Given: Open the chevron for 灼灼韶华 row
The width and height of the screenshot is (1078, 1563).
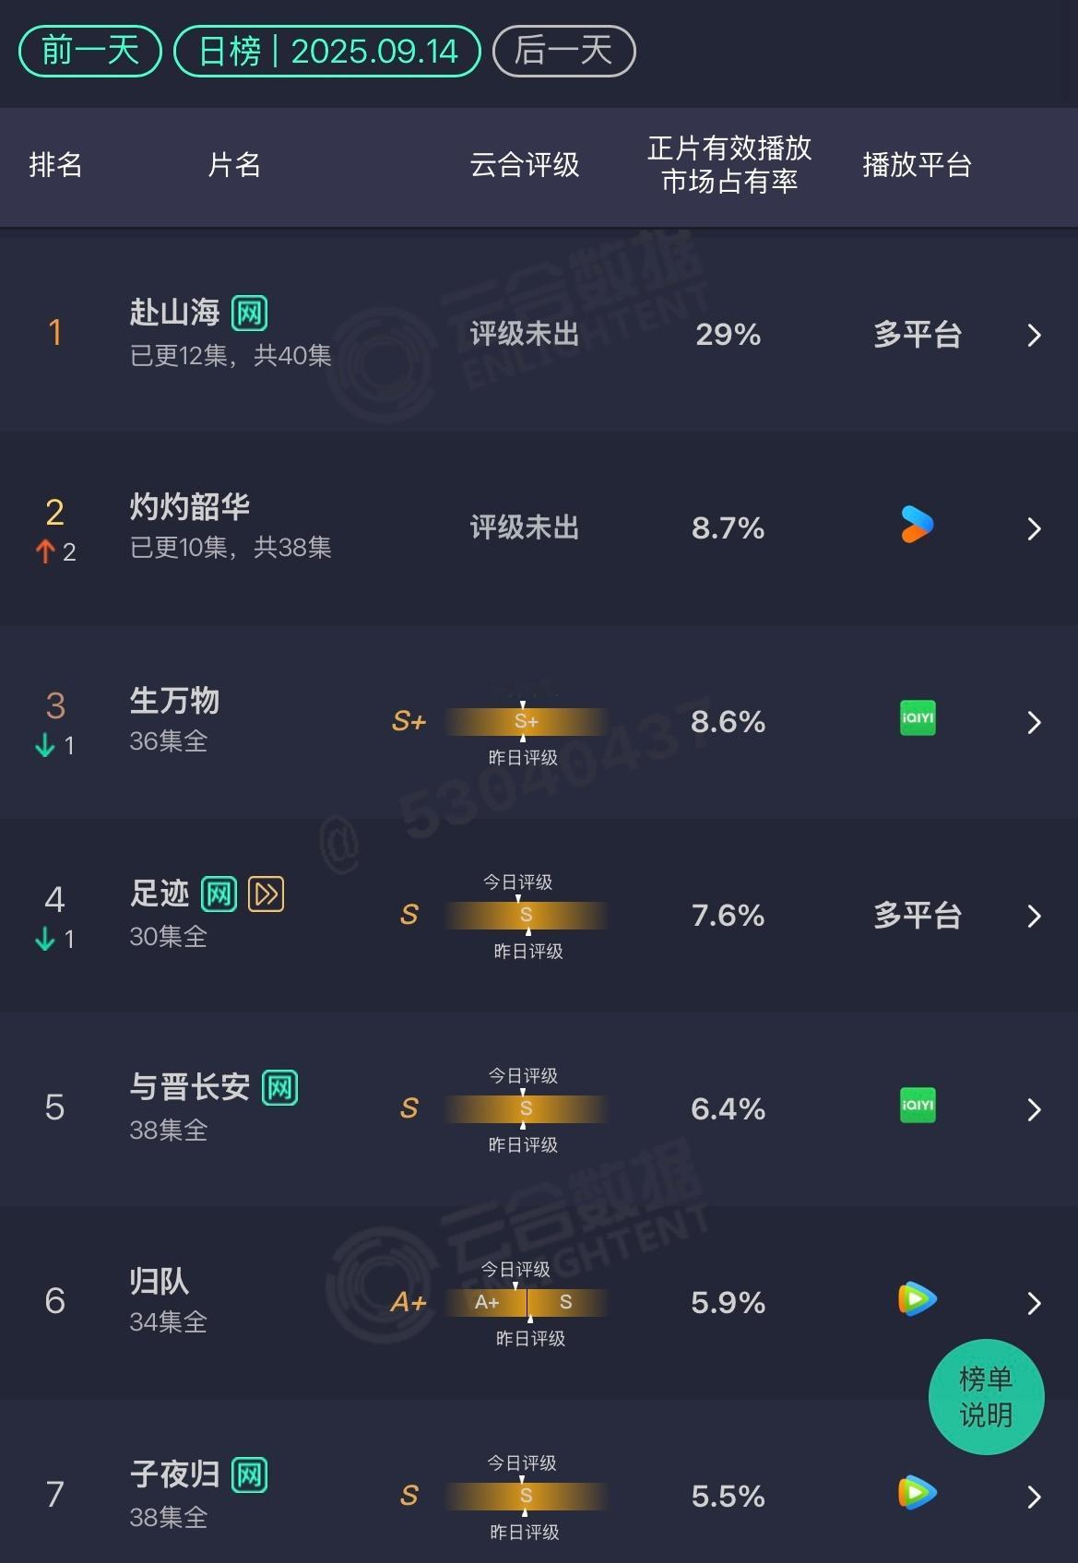Looking at the screenshot, I should (x=1034, y=528).
